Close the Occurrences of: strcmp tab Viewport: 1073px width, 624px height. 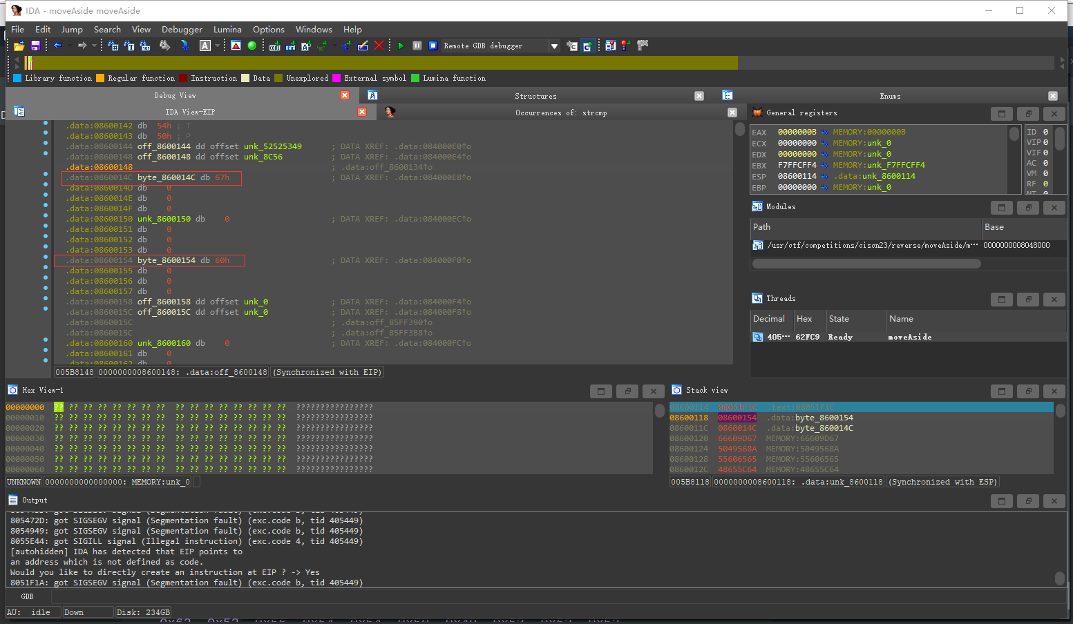tap(732, 113)
